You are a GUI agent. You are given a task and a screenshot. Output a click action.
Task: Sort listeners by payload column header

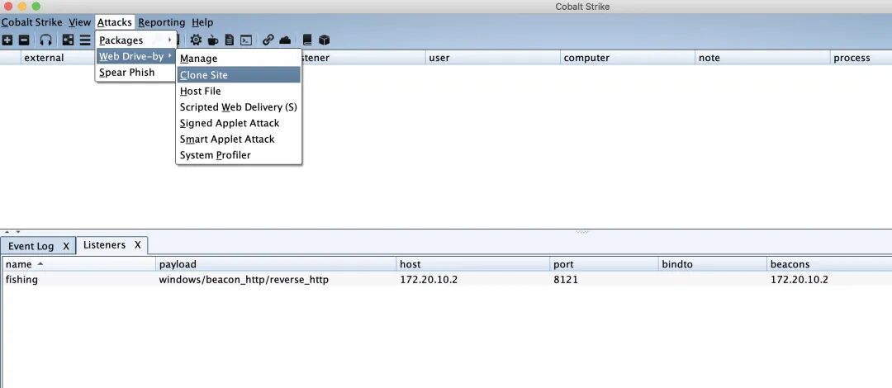(x=276, y=264)
